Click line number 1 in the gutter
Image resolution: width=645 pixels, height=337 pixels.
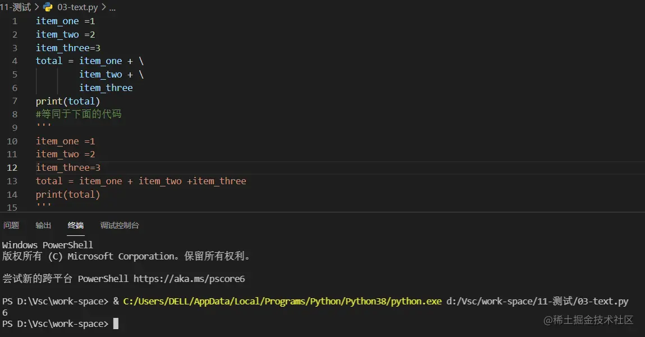(x=15, y=21)
